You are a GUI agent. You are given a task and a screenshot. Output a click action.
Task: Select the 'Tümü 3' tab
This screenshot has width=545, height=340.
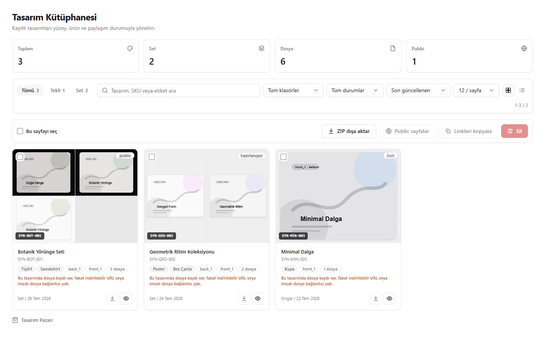(30, 90)
